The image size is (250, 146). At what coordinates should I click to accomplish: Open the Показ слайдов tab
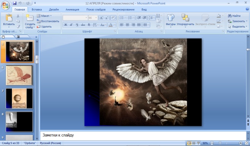[96, 9]
